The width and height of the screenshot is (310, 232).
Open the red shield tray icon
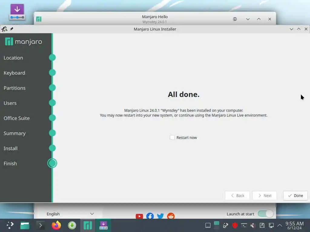pyautogui.click(x=235, y=225)
